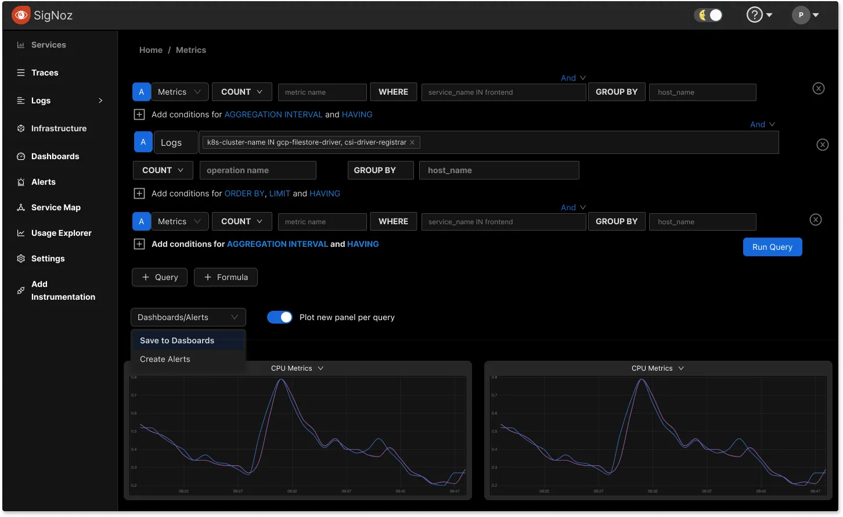Click first AGGREGATION INTERVAL link
The image size is (843, 517).
(x=273, y=114)
